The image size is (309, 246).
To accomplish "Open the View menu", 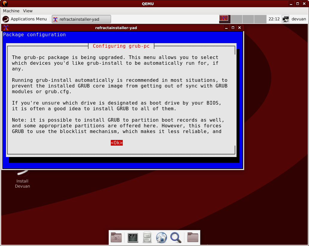I will 28,11.
